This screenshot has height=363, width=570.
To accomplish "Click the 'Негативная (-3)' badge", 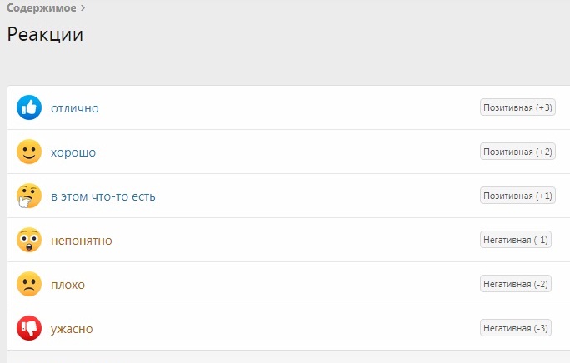I will pyautogui.click(x=516, y=328).
